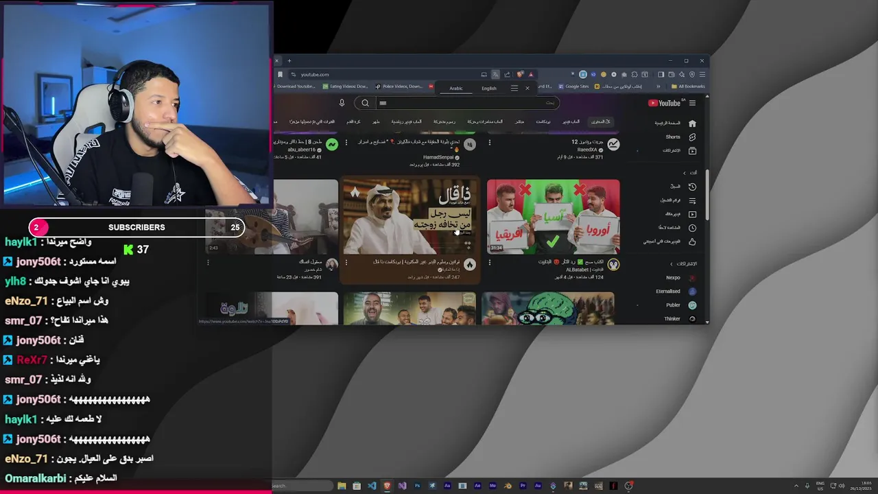
Task: Open the All Bookmarks folder
Action: coord(688,86)
